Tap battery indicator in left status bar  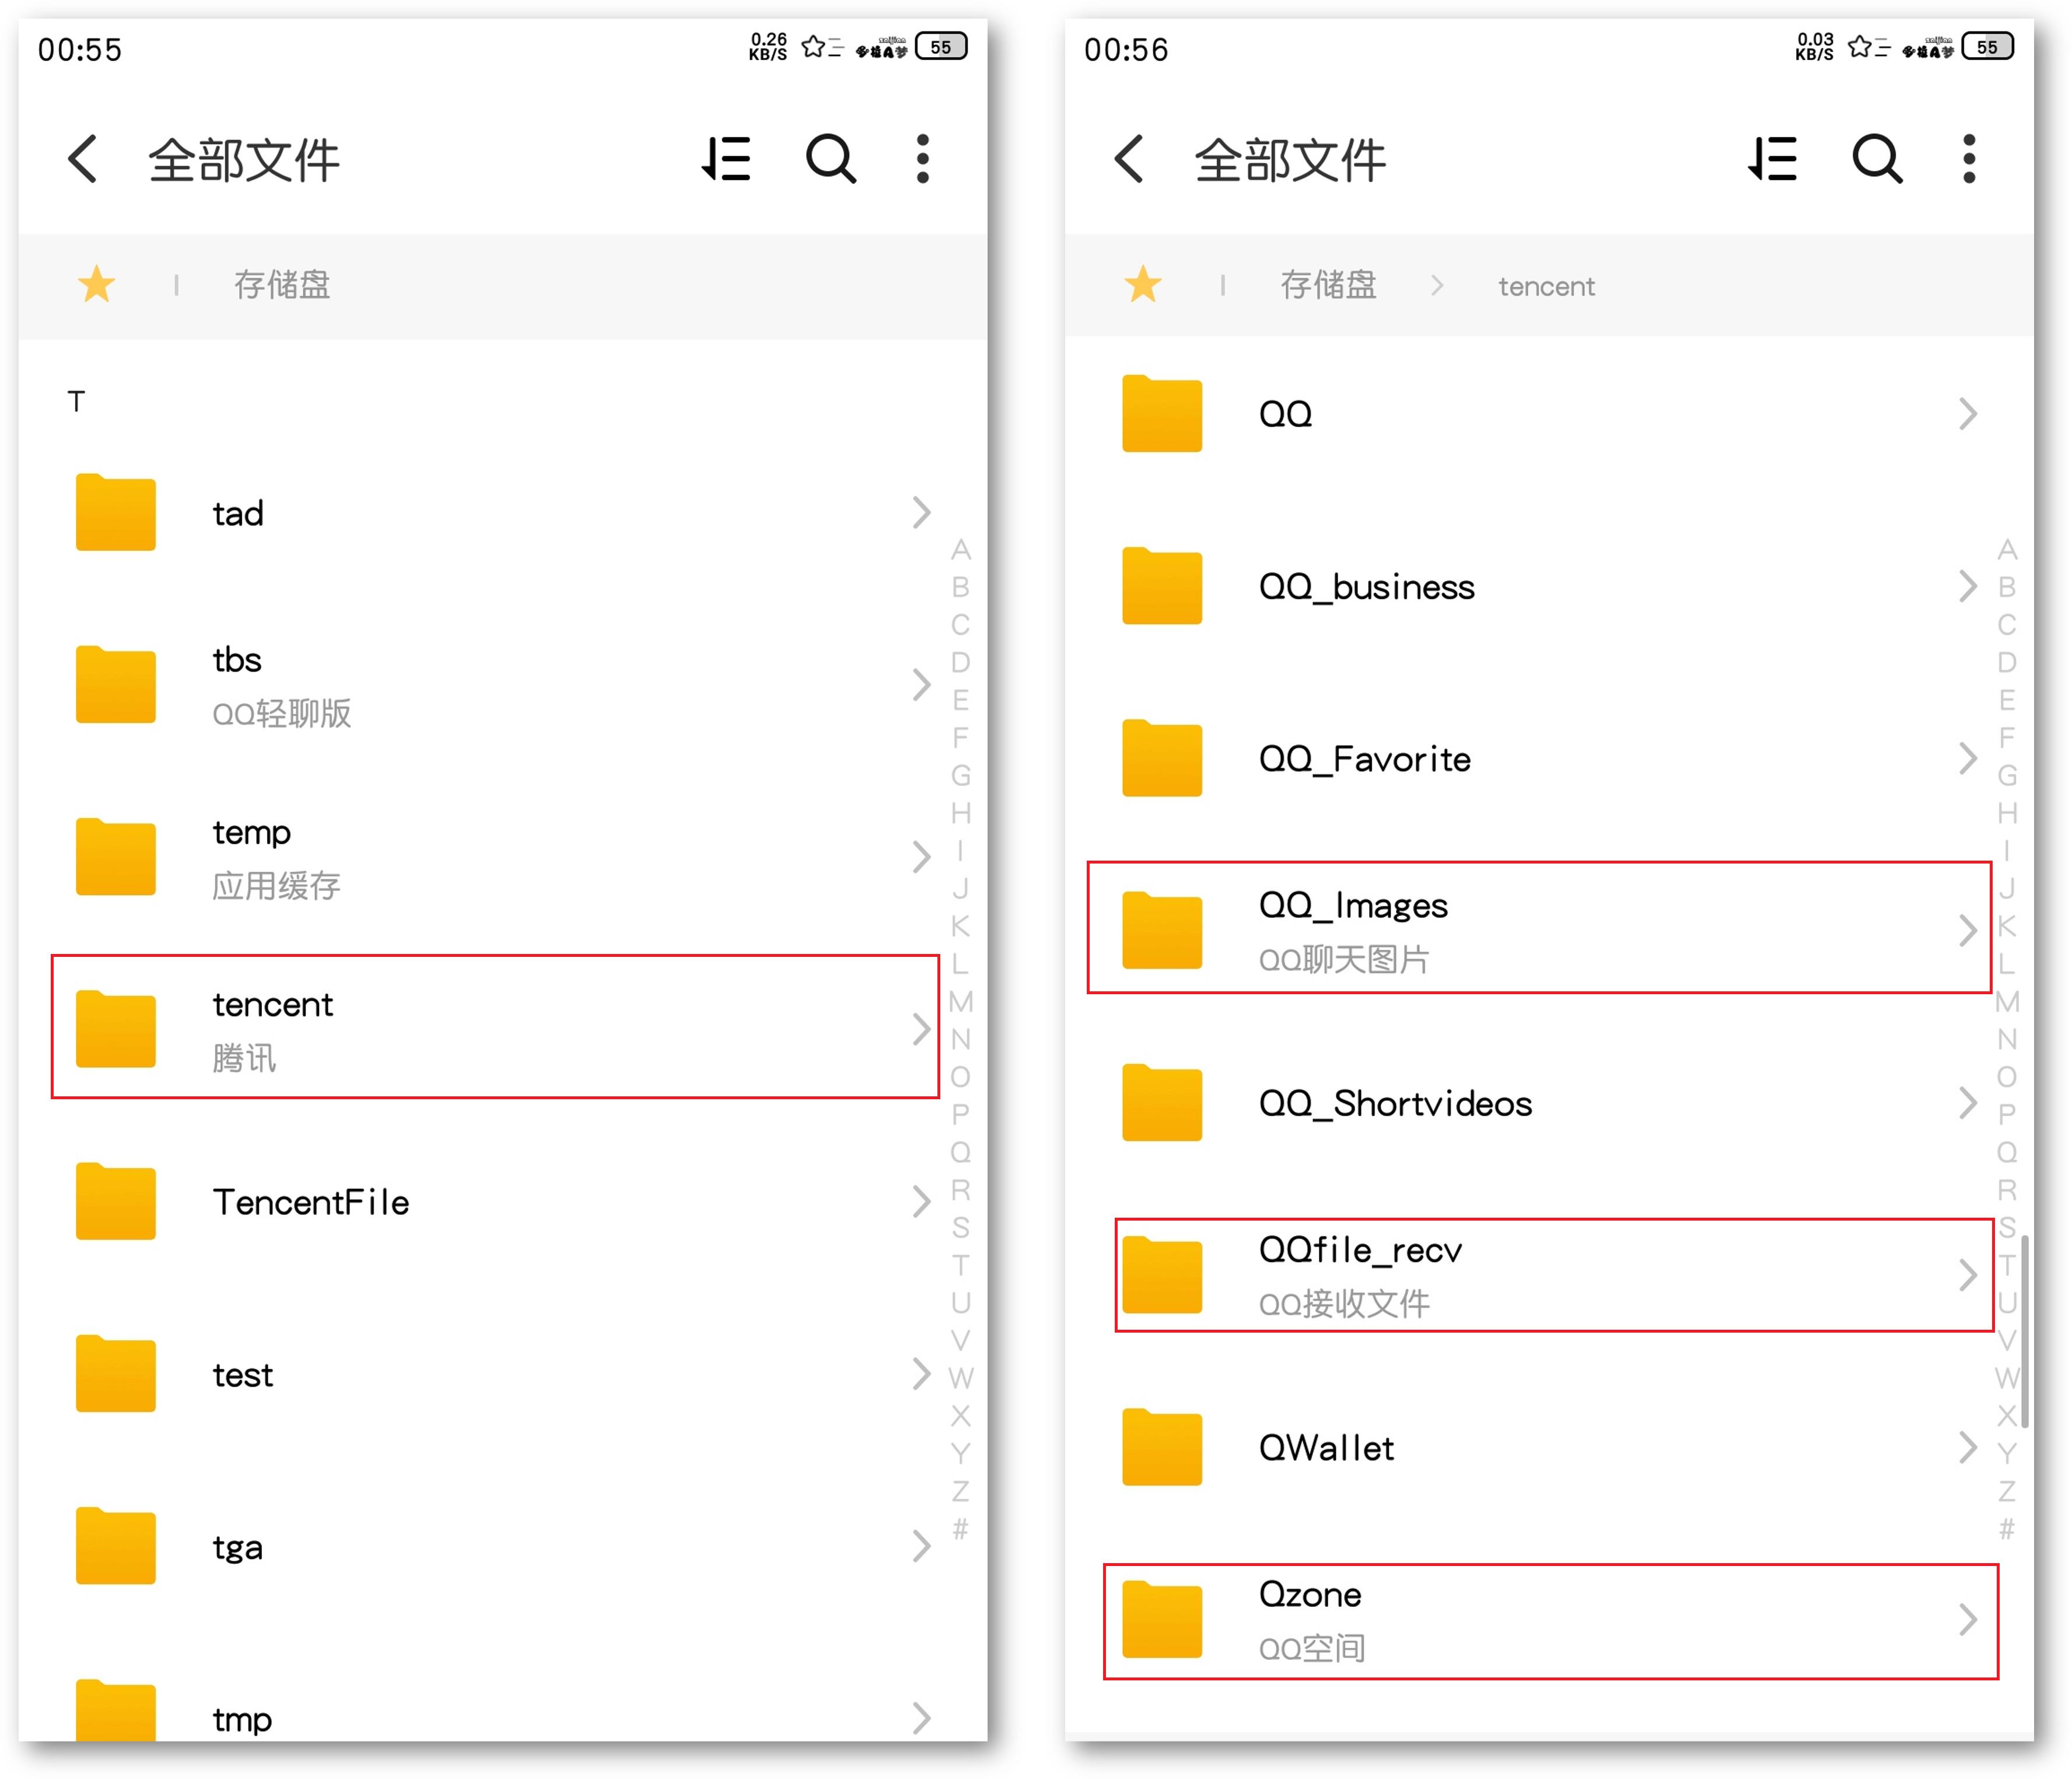pos(941,47)
